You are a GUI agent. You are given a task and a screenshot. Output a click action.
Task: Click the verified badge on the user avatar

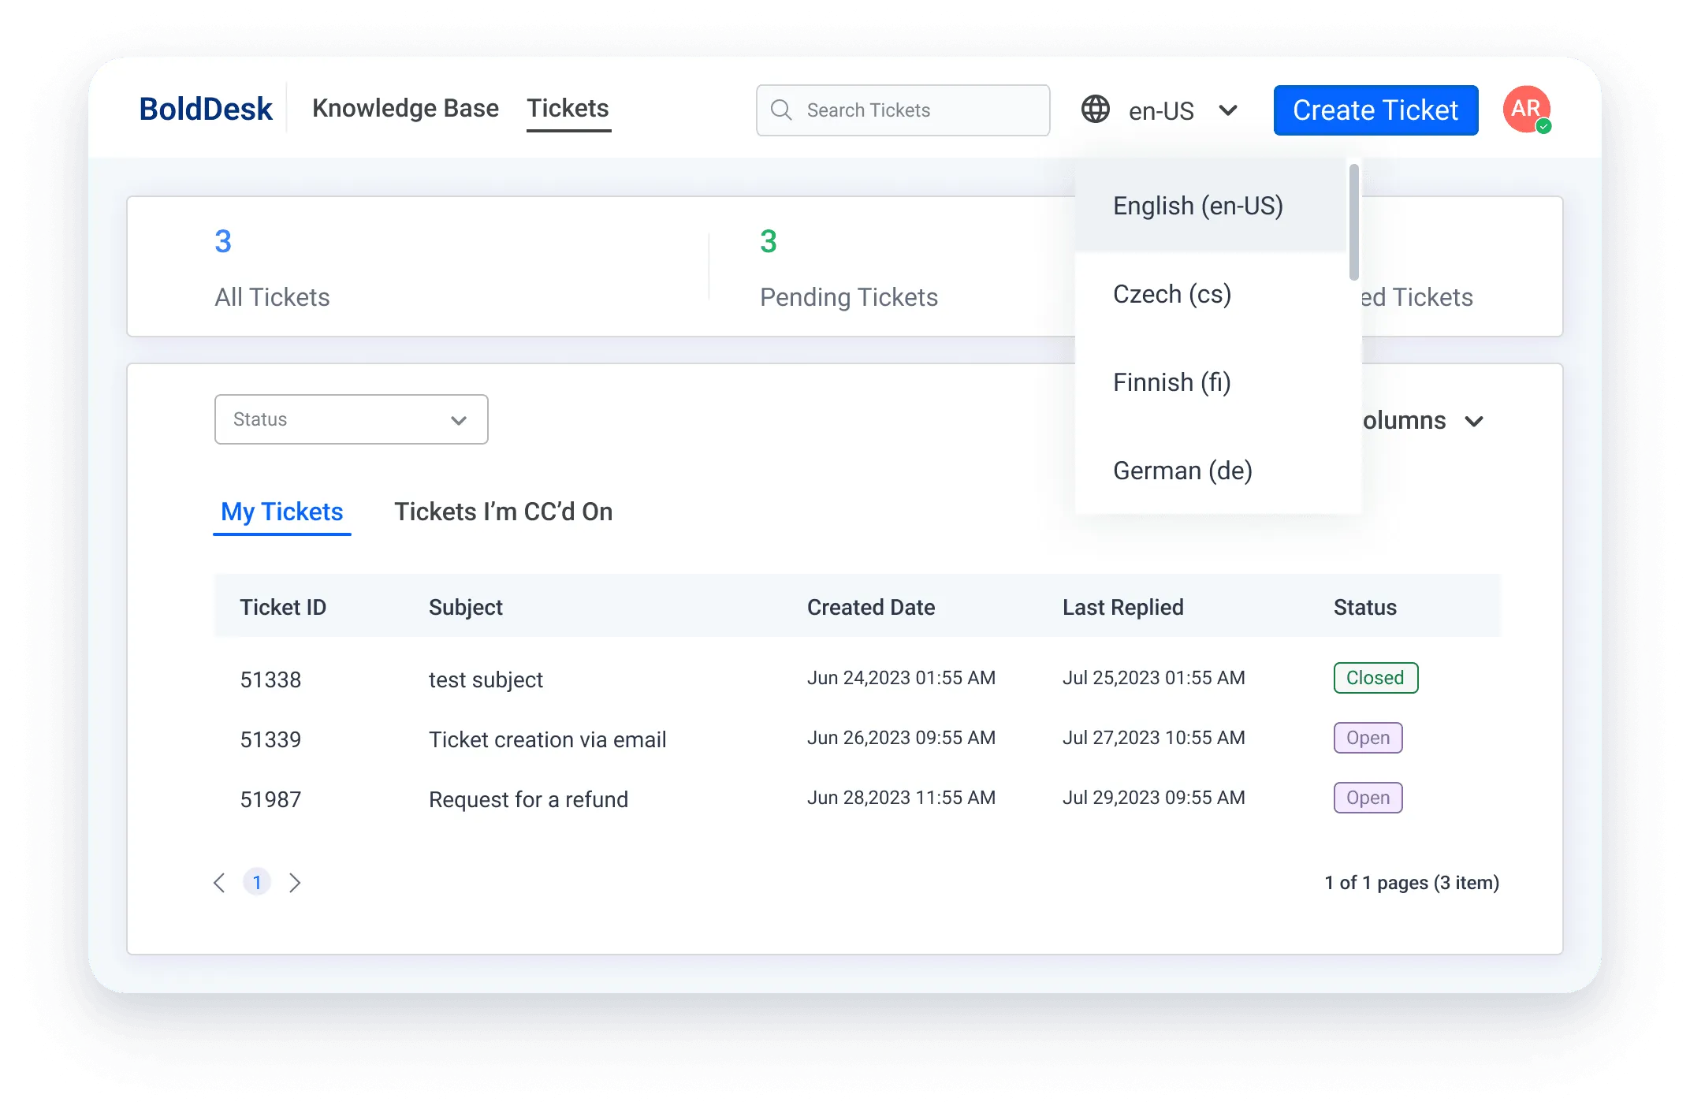click(x=1543, y=128)
